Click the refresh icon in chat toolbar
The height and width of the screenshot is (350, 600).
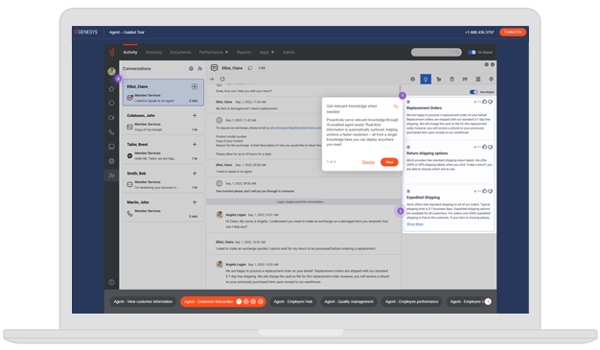[222, 79]
